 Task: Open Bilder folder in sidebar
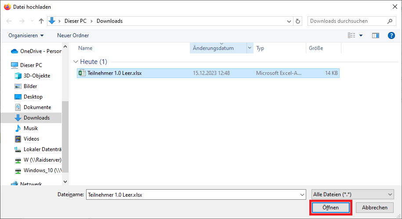tap(26, 86)
